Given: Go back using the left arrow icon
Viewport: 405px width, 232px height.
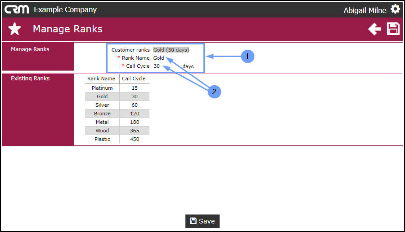Looking at the screenshot, I should pyautogui.click(x=374, y=29).
